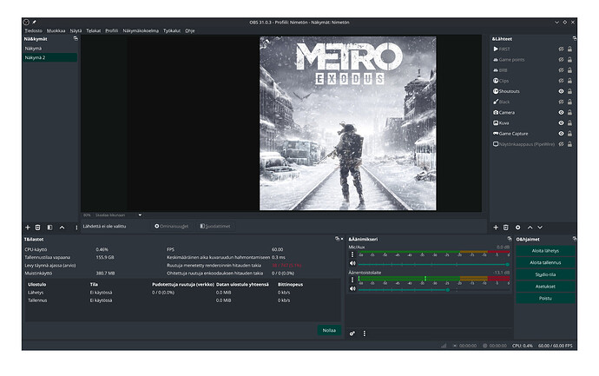Move source down in sources toolbar
The image size is (599, 376).
[540, 228]
